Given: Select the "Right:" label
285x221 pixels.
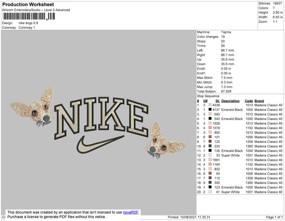Looking at the screenshot, I should click(x=201, y=55).
